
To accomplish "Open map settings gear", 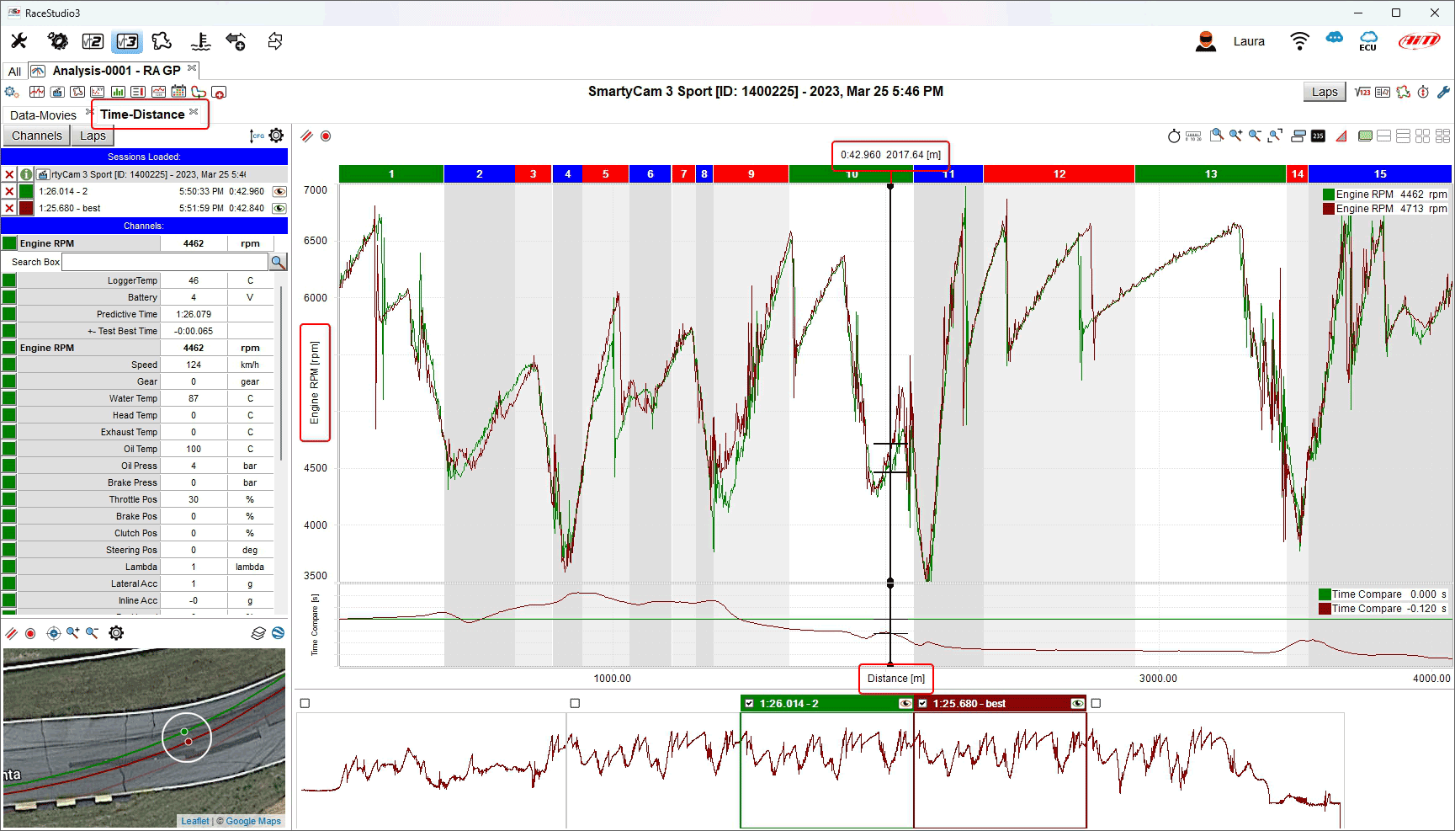I will click(x=116, y=633).
